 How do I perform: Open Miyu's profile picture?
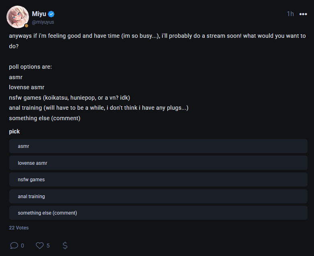coord(17,17)
